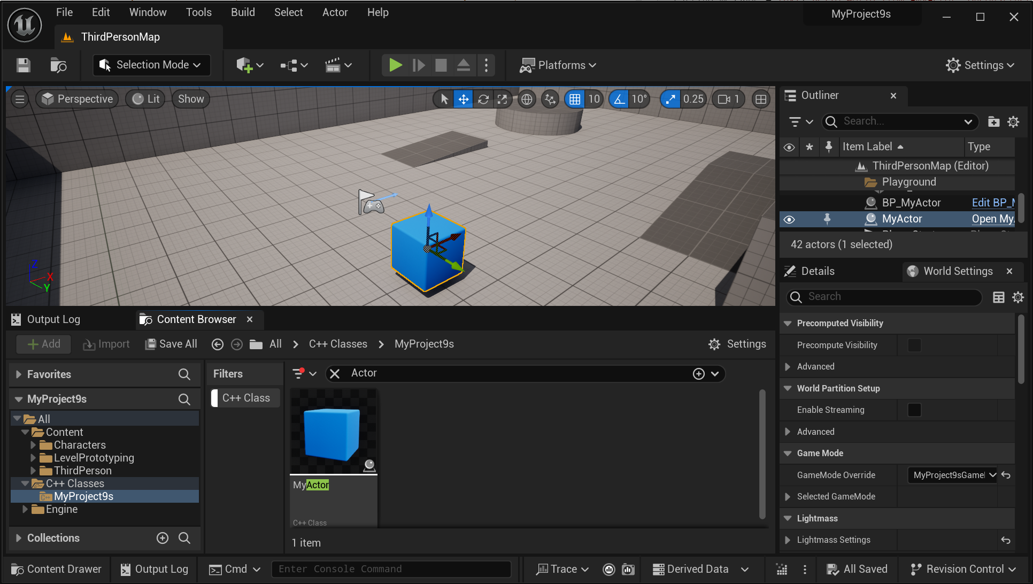
Task: Activate the Scale gizmo tool
Action: (502, 99)
